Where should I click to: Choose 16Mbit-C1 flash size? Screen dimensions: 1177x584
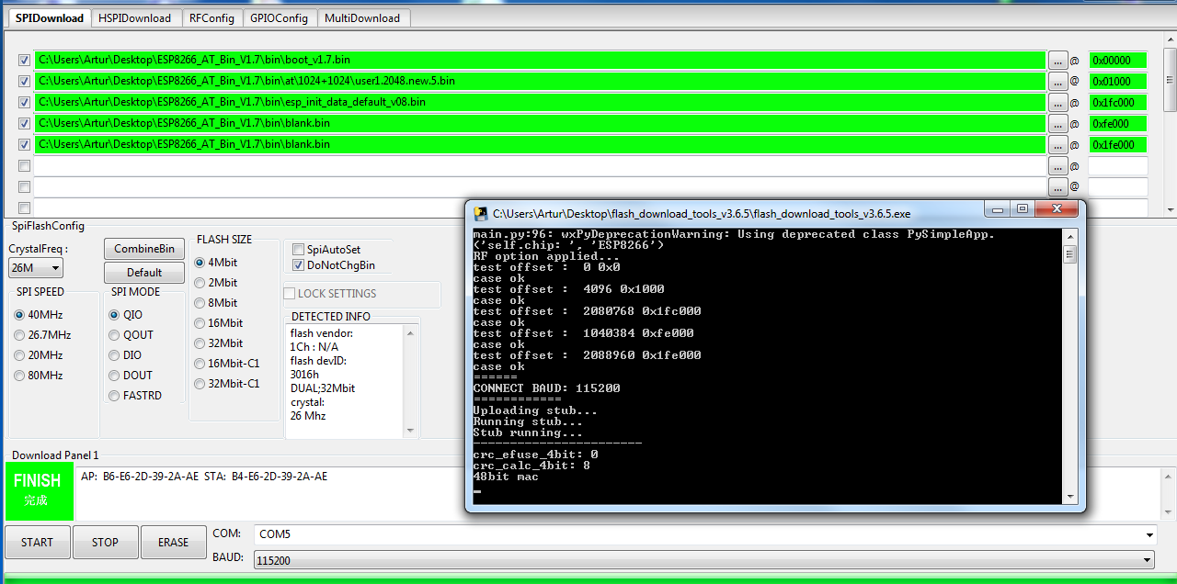coord(200,364)
